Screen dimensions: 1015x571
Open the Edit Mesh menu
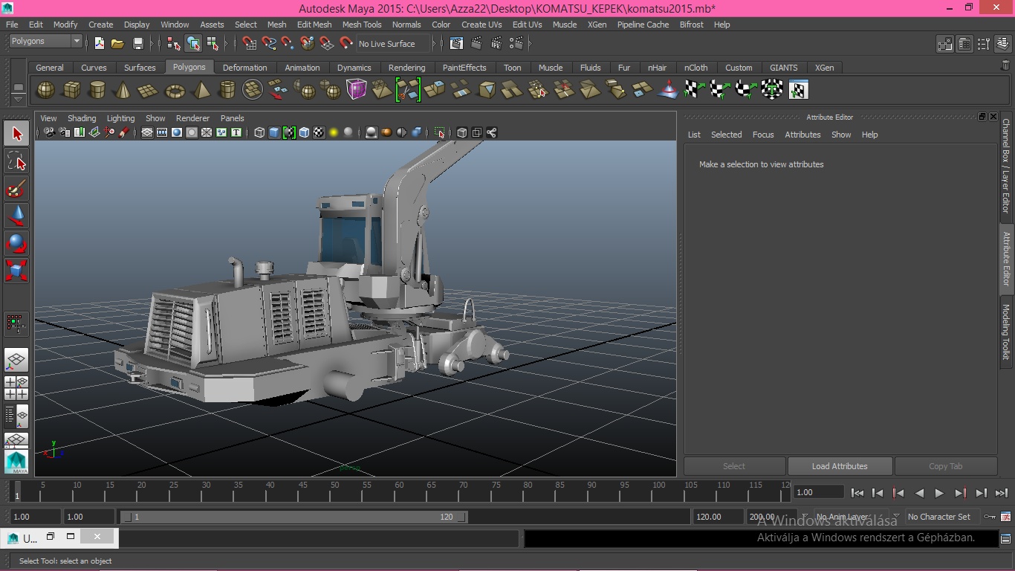point(314,25)
